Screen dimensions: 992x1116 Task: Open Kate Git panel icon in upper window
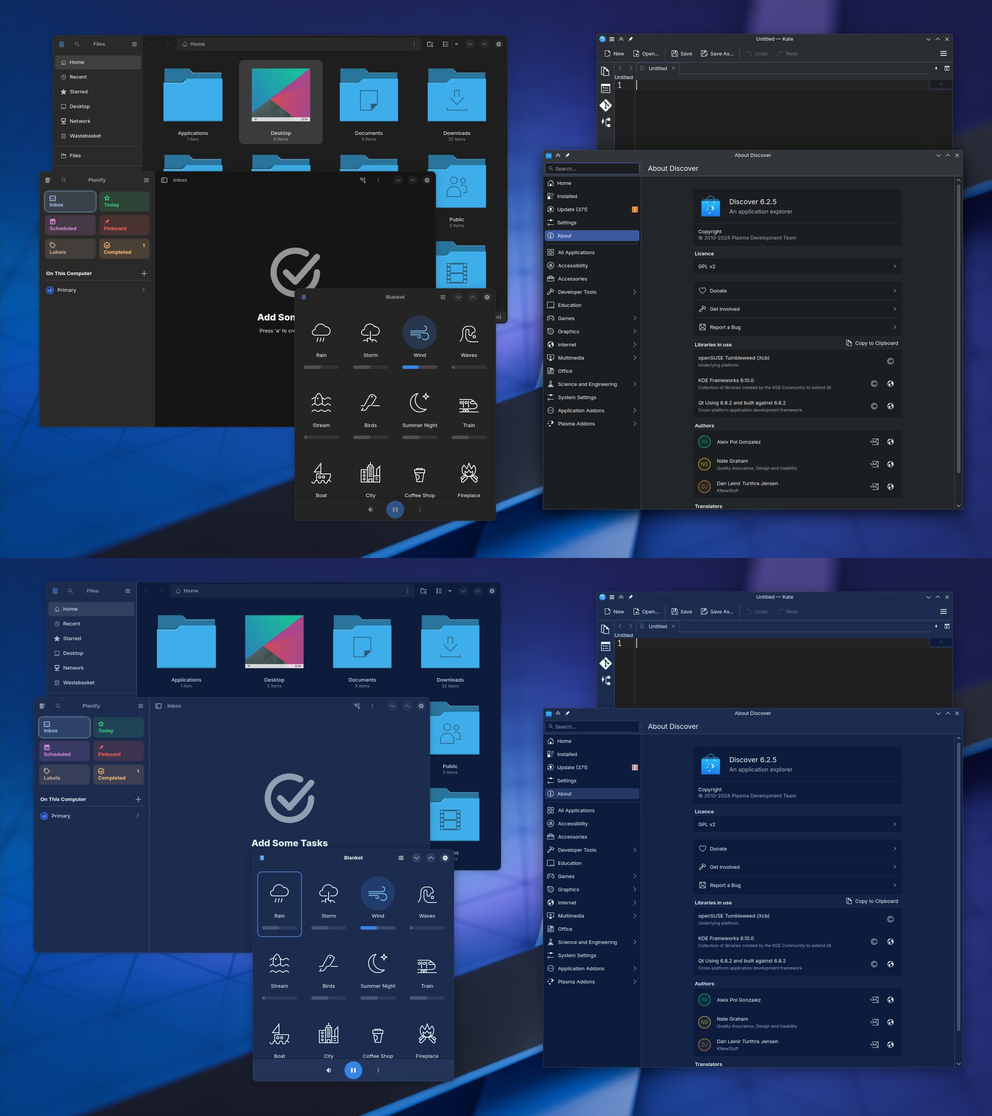pyautogui.click(x=606, y=105)
